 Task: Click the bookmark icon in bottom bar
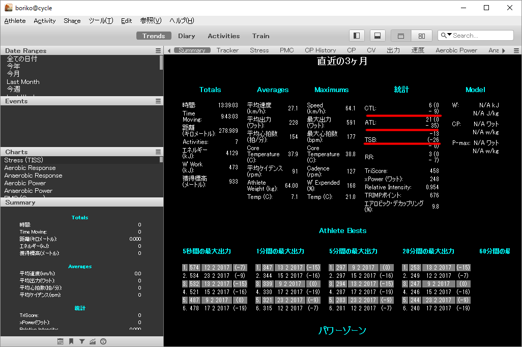[71, 341]
